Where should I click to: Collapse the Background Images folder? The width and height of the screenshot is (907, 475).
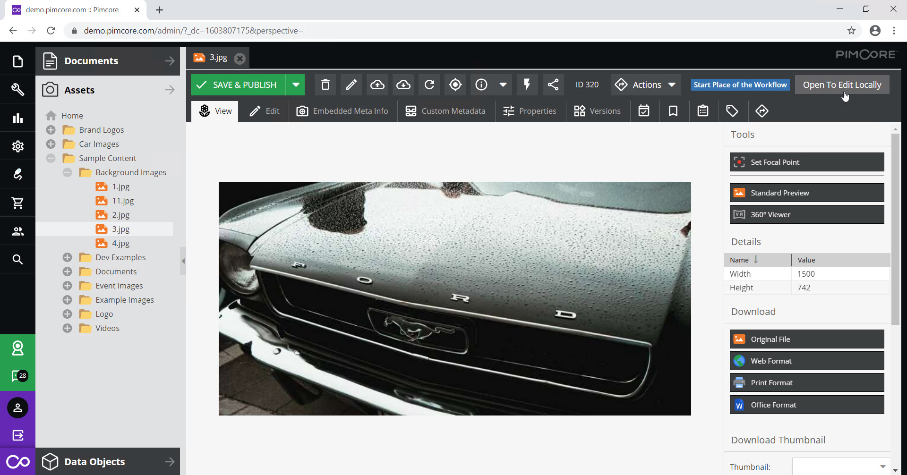click(x=68, y=172)
